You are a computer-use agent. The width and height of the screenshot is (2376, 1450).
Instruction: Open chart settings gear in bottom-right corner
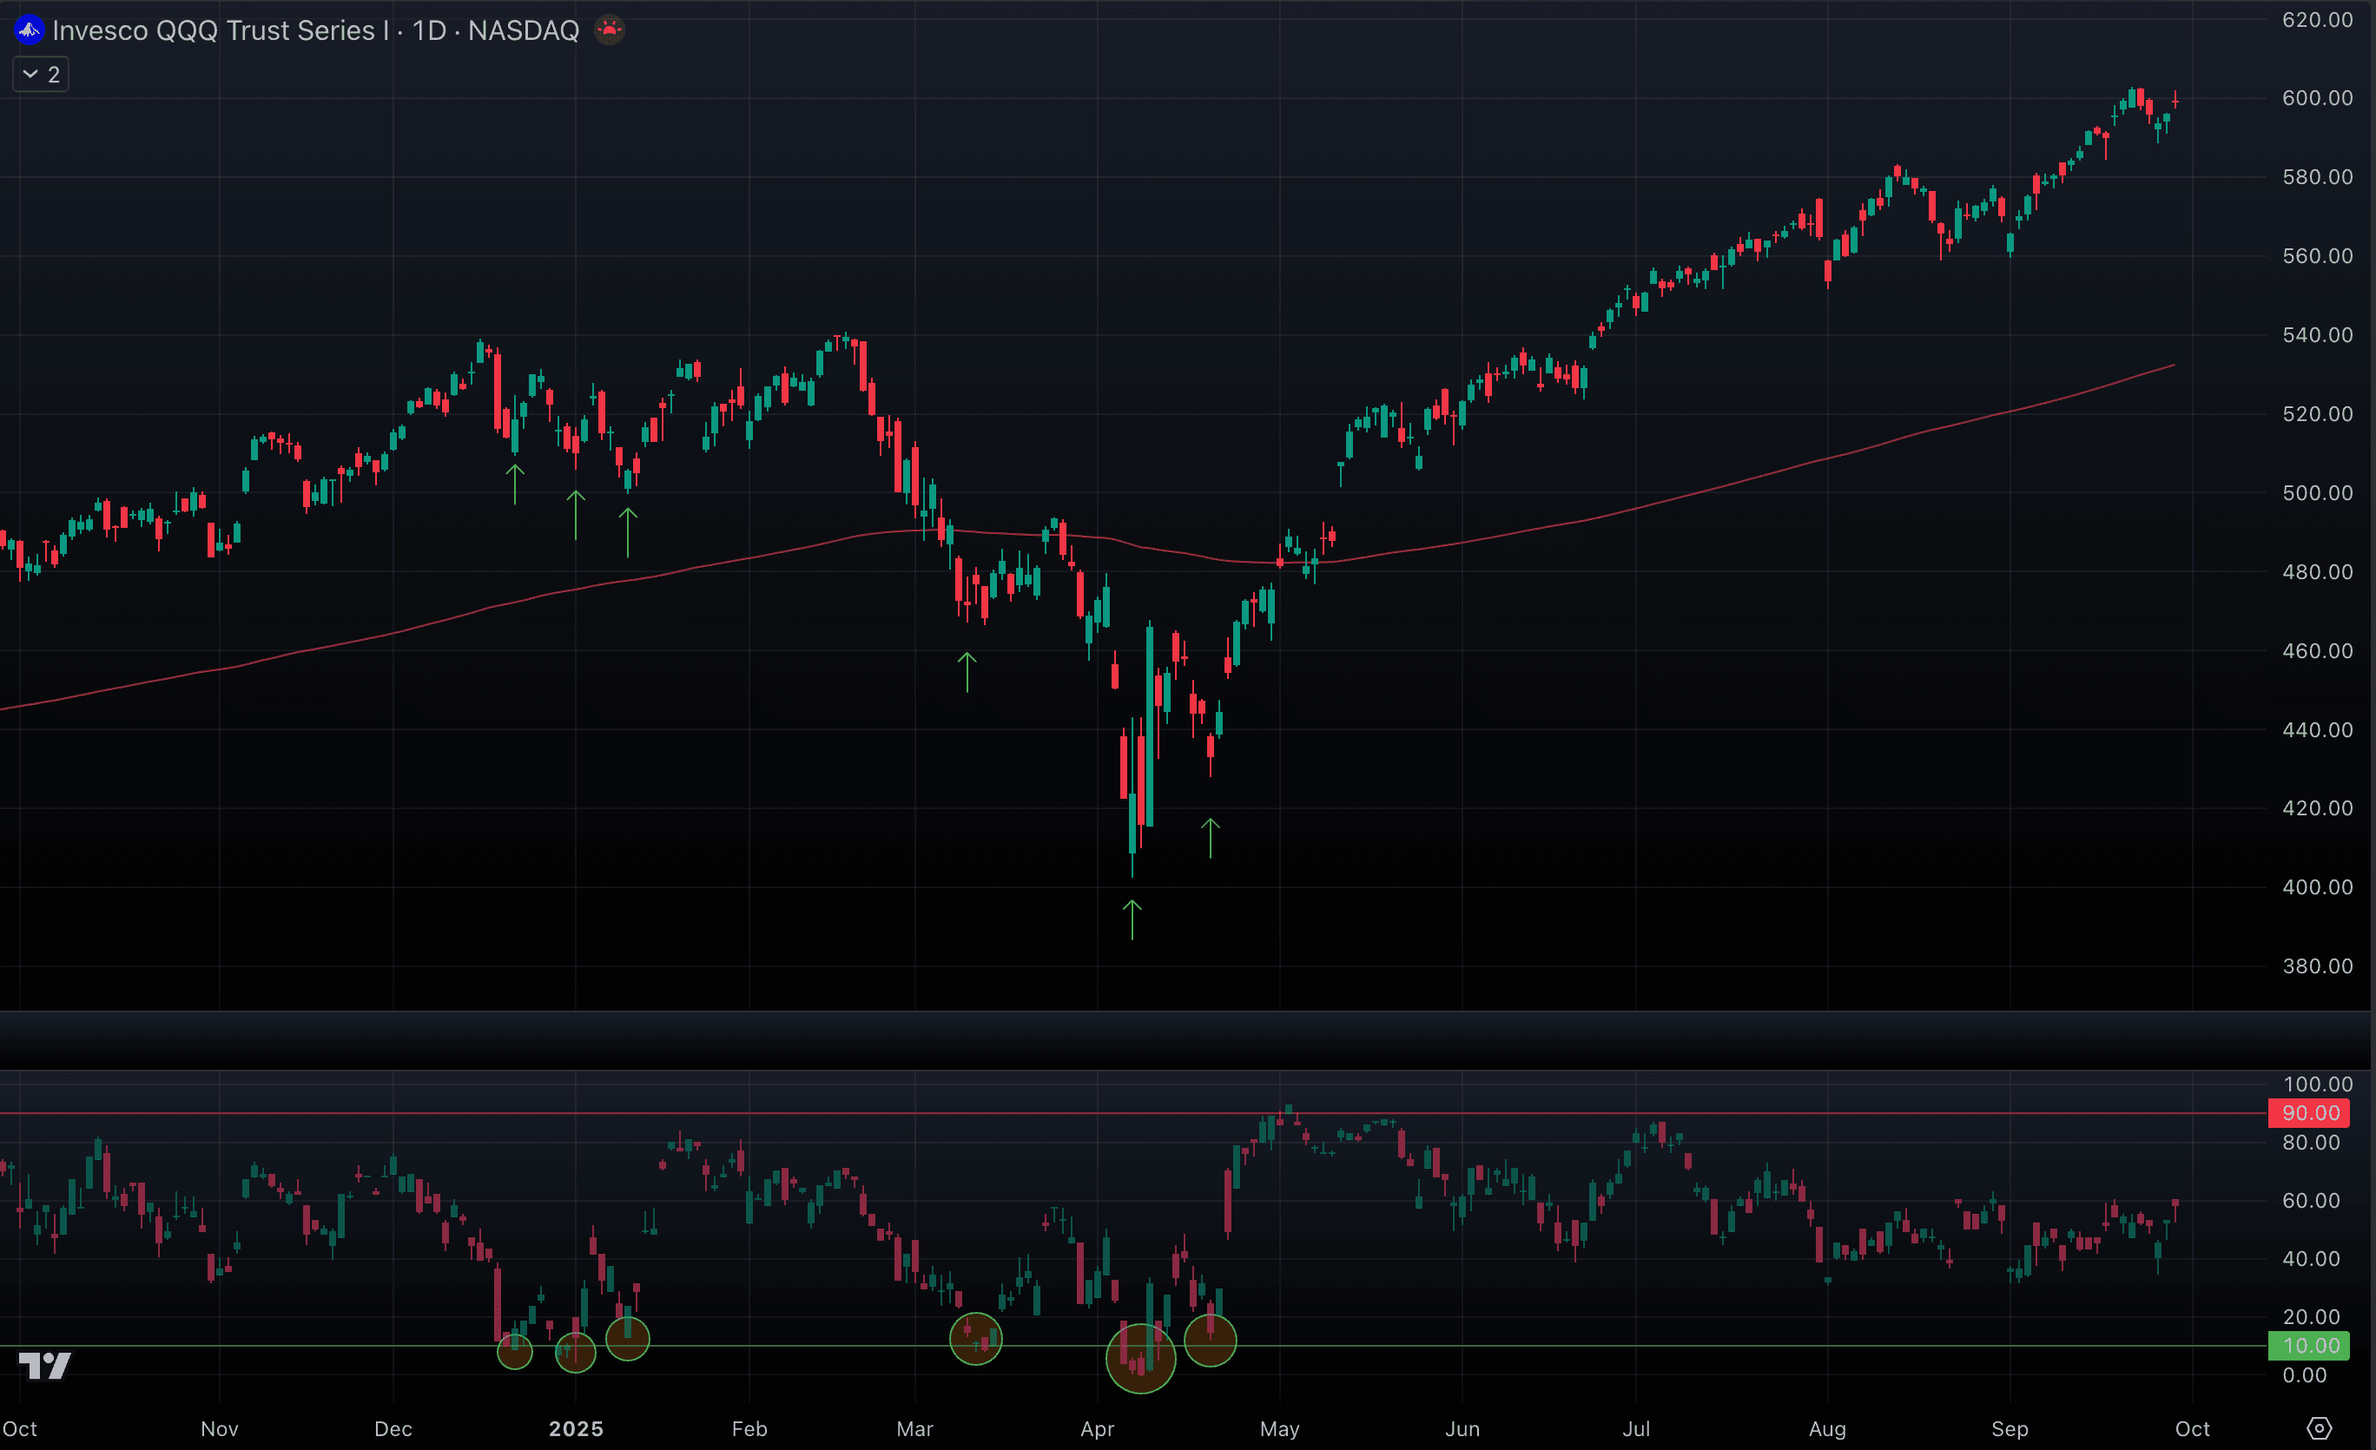pos(2318,1427)
